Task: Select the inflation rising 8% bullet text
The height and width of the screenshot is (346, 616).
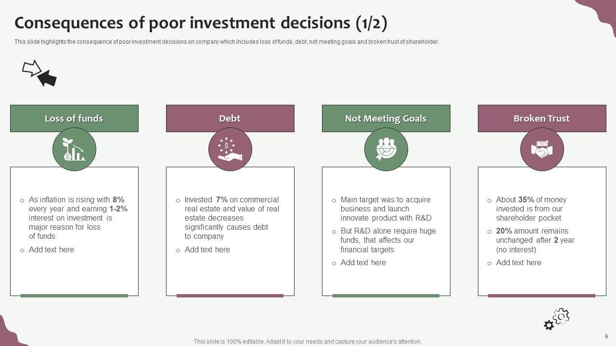Action: pos(77,218)
